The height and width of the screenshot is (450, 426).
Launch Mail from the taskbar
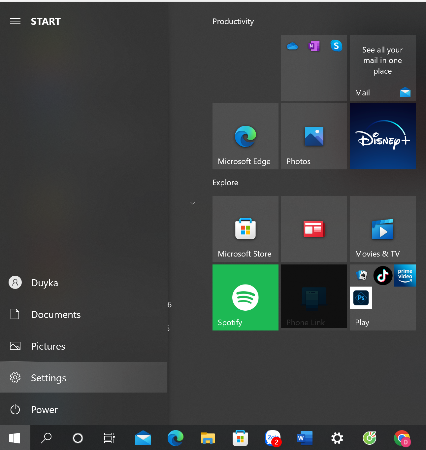tap(143, 438)
